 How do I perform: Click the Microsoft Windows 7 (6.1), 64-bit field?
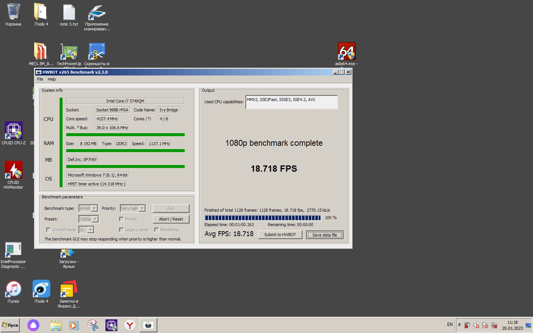pyautogui.click(x=98, y=175)
